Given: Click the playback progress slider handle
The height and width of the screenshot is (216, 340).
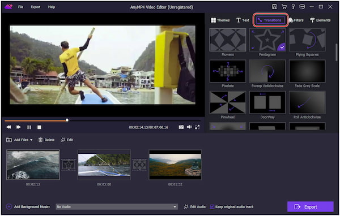Looking at the screenshot, I should pyautogui.click(x=67, y=120).
